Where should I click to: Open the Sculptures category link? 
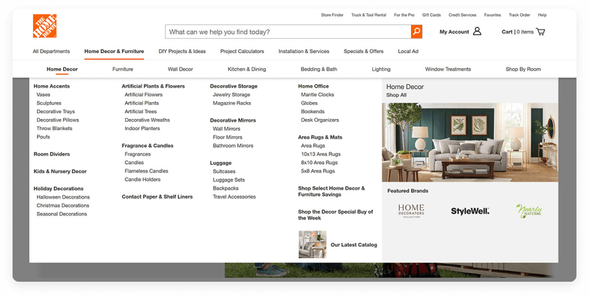click(49, 103)
